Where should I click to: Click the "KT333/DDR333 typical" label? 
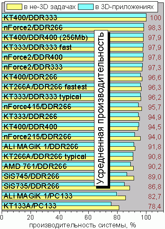42,97
